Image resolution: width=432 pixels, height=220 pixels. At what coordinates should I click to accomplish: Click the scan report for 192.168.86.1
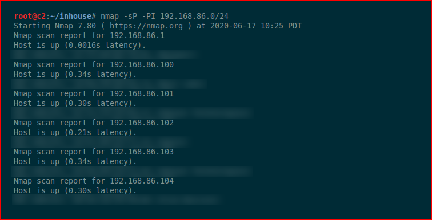[89, 36]
